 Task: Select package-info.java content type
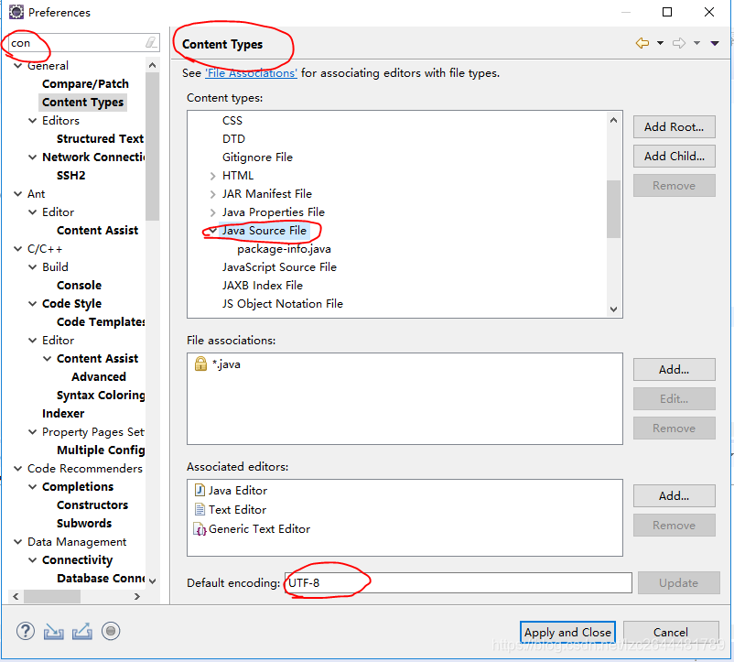(284, 249)
